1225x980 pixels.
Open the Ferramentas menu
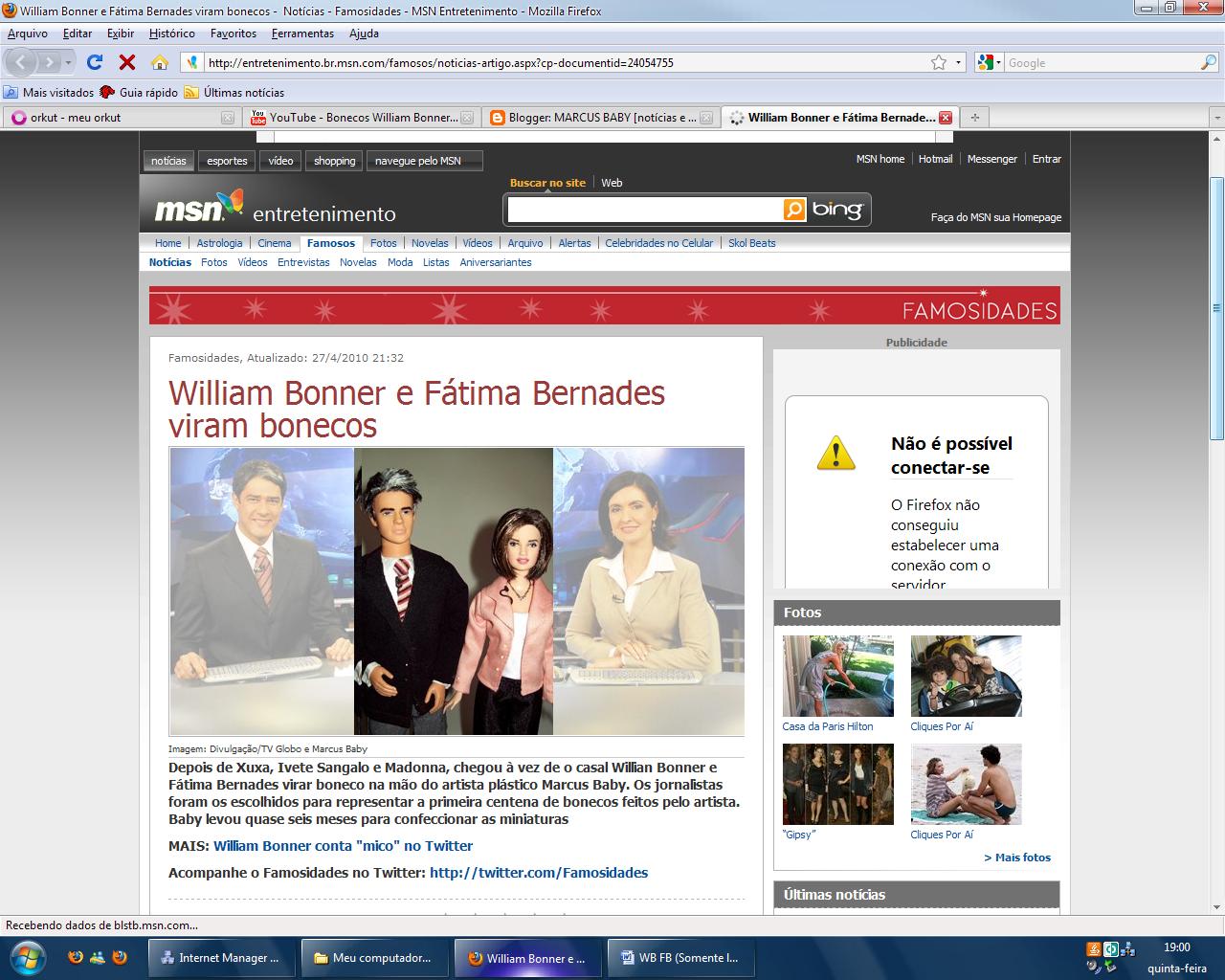(x=301, y=33)
